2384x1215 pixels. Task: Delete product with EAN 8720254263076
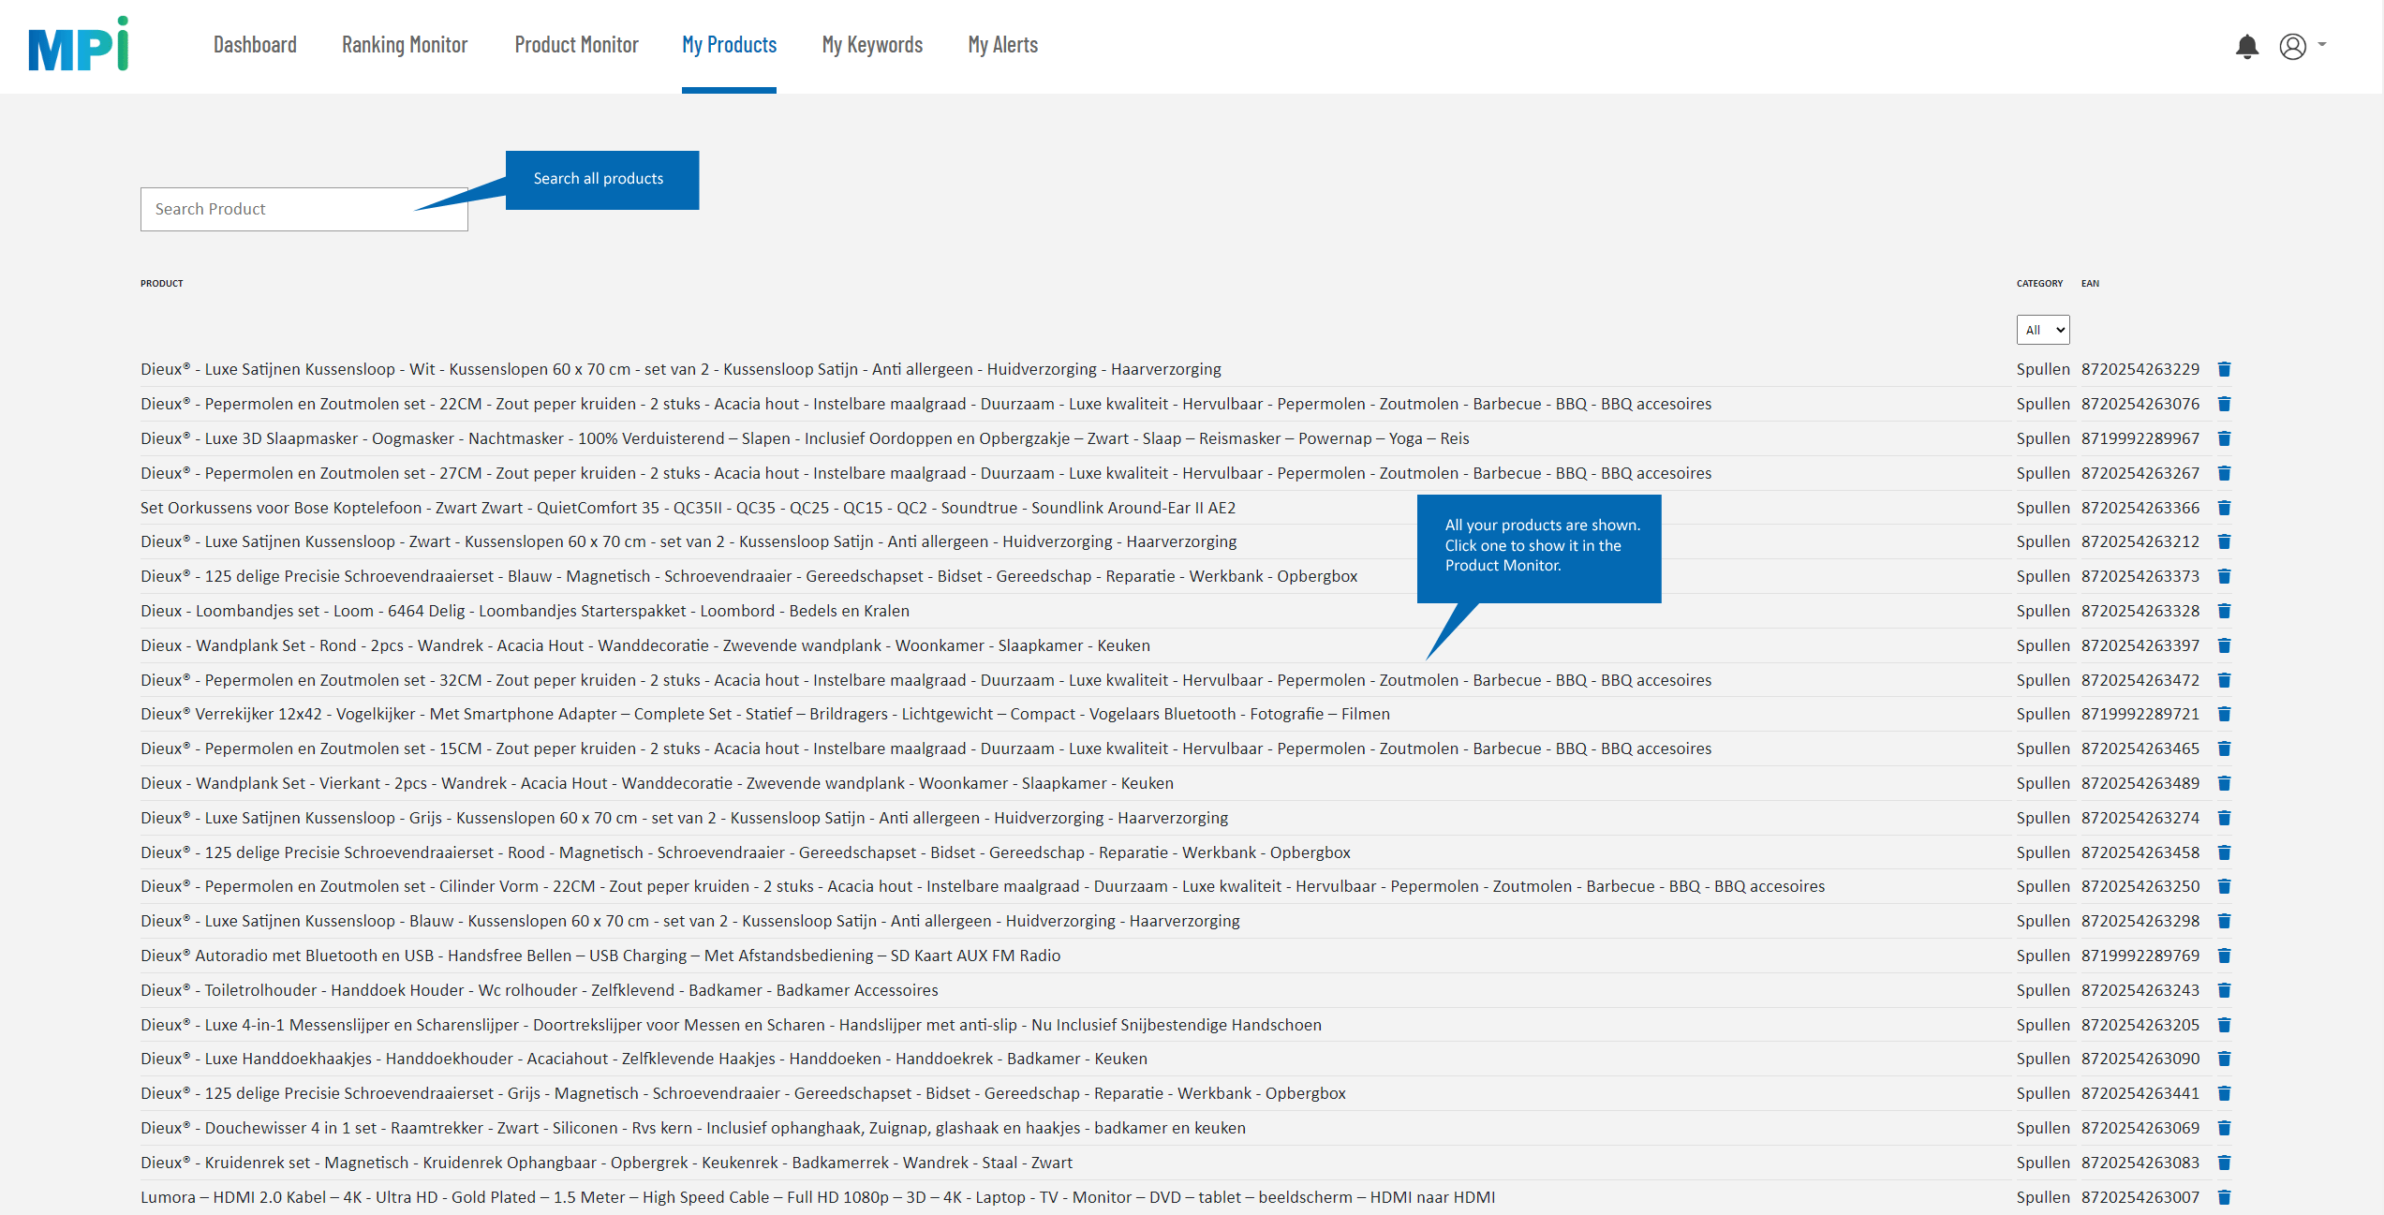point(2224,404)
